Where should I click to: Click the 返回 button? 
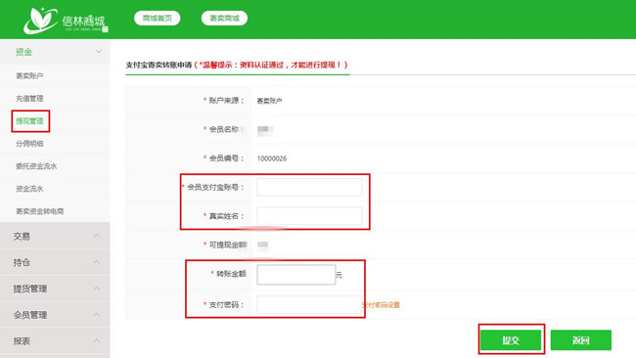point(581,340)
